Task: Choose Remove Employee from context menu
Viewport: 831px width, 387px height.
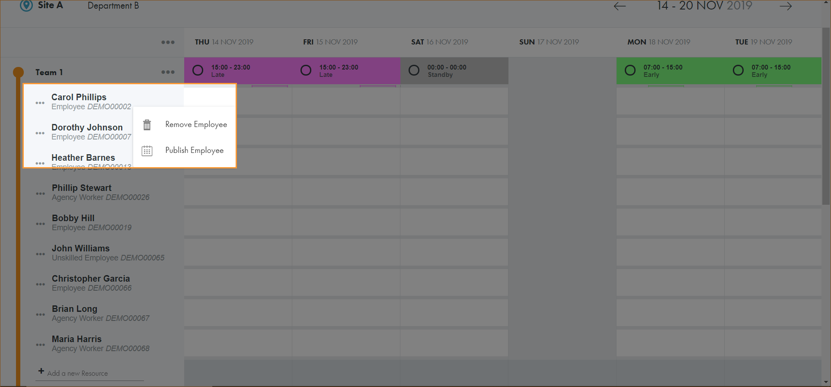Action: [196, 124]
